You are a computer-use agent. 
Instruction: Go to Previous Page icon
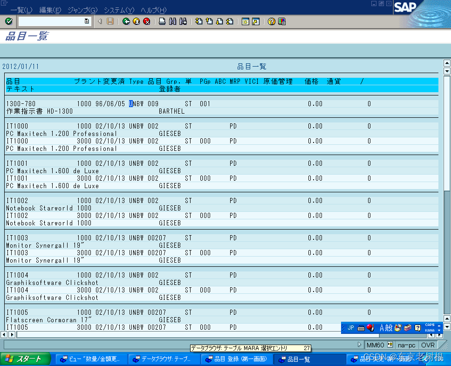coord(209,21)
